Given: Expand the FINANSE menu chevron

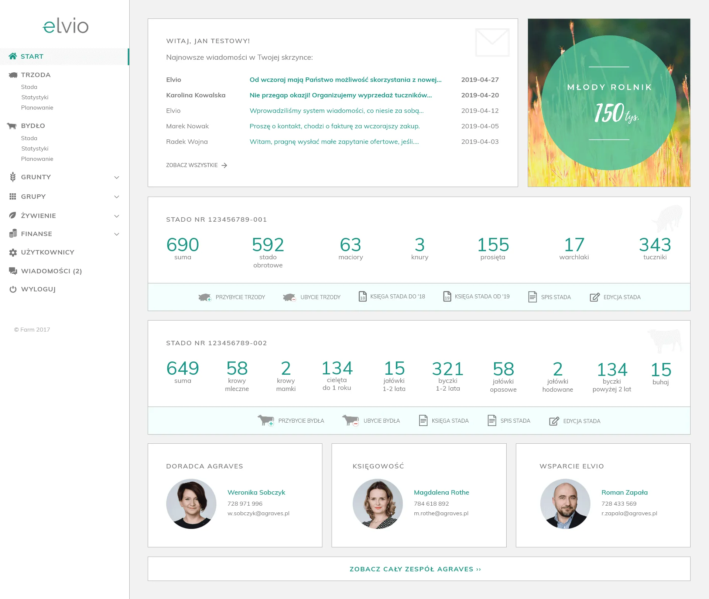Looking at the screenshot, I should coord(117,234).
